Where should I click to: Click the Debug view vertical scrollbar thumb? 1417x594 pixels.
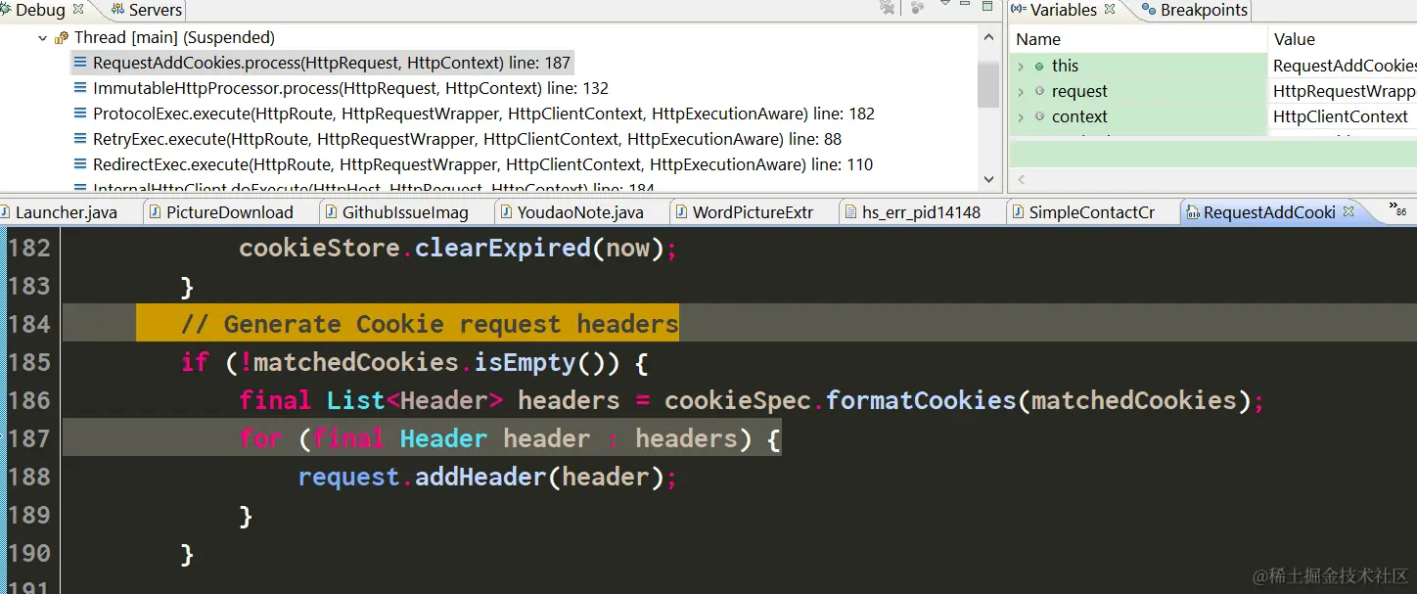pos(988,84)
